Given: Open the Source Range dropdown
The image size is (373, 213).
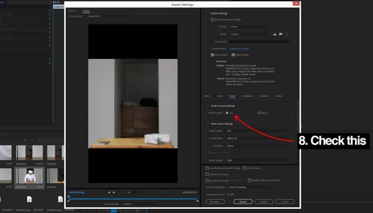Looking at the screenshot, I should [140, 204].
